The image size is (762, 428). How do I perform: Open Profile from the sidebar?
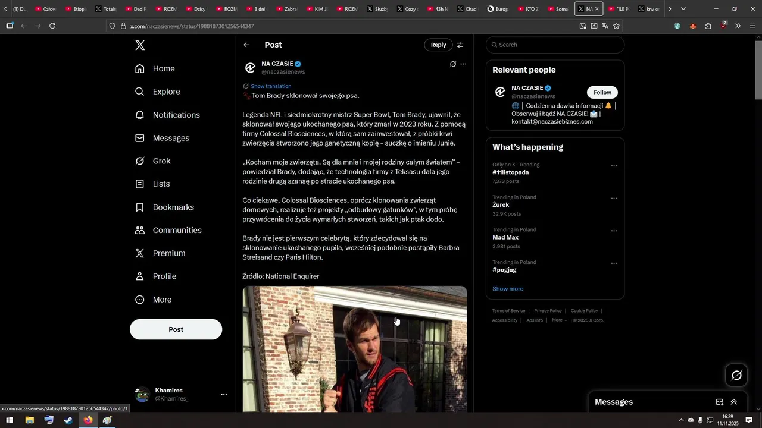tap(155, 276)
